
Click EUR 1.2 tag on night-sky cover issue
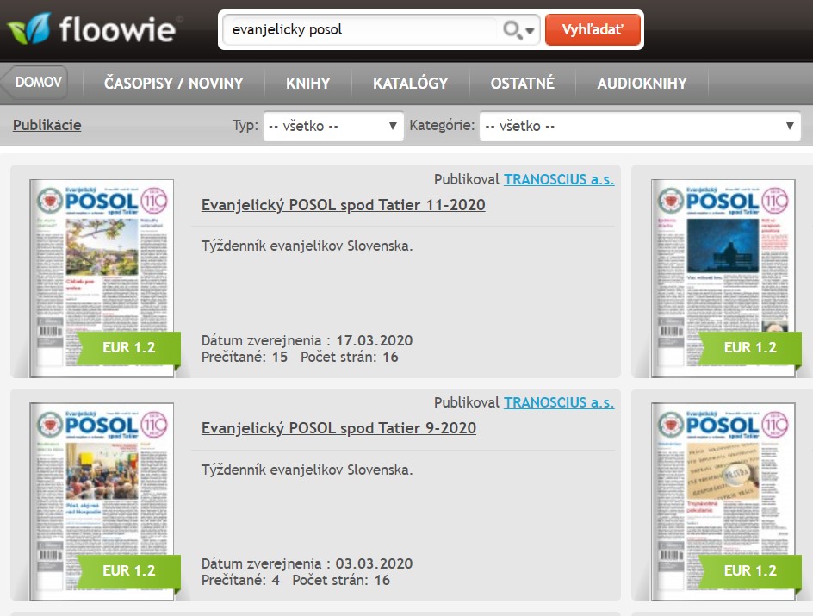click(750, 347)
